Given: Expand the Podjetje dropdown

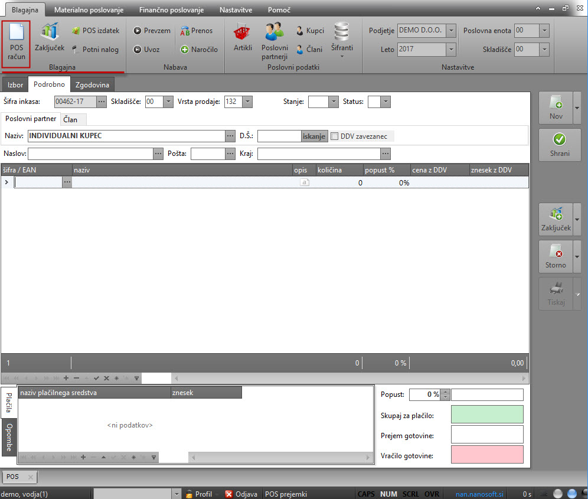Looking at the screenshot, I should pos(451,30).
